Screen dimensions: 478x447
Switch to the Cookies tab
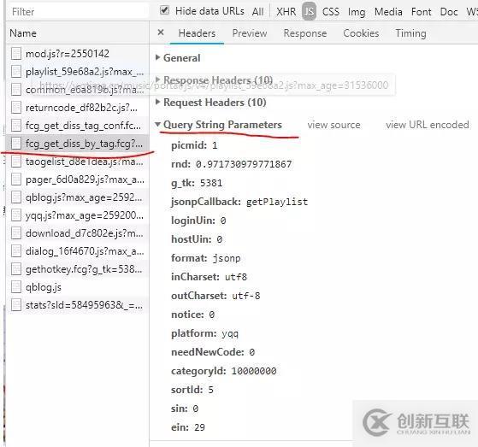[x=361, y=33]
